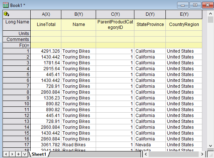Click the horizontal scrollbar right arrow
Viewport: 214px width, 158px height.
click(x=202, y=154)
